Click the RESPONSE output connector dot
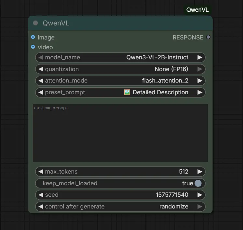This screenshot has width=243, height=230. (208, 37)
